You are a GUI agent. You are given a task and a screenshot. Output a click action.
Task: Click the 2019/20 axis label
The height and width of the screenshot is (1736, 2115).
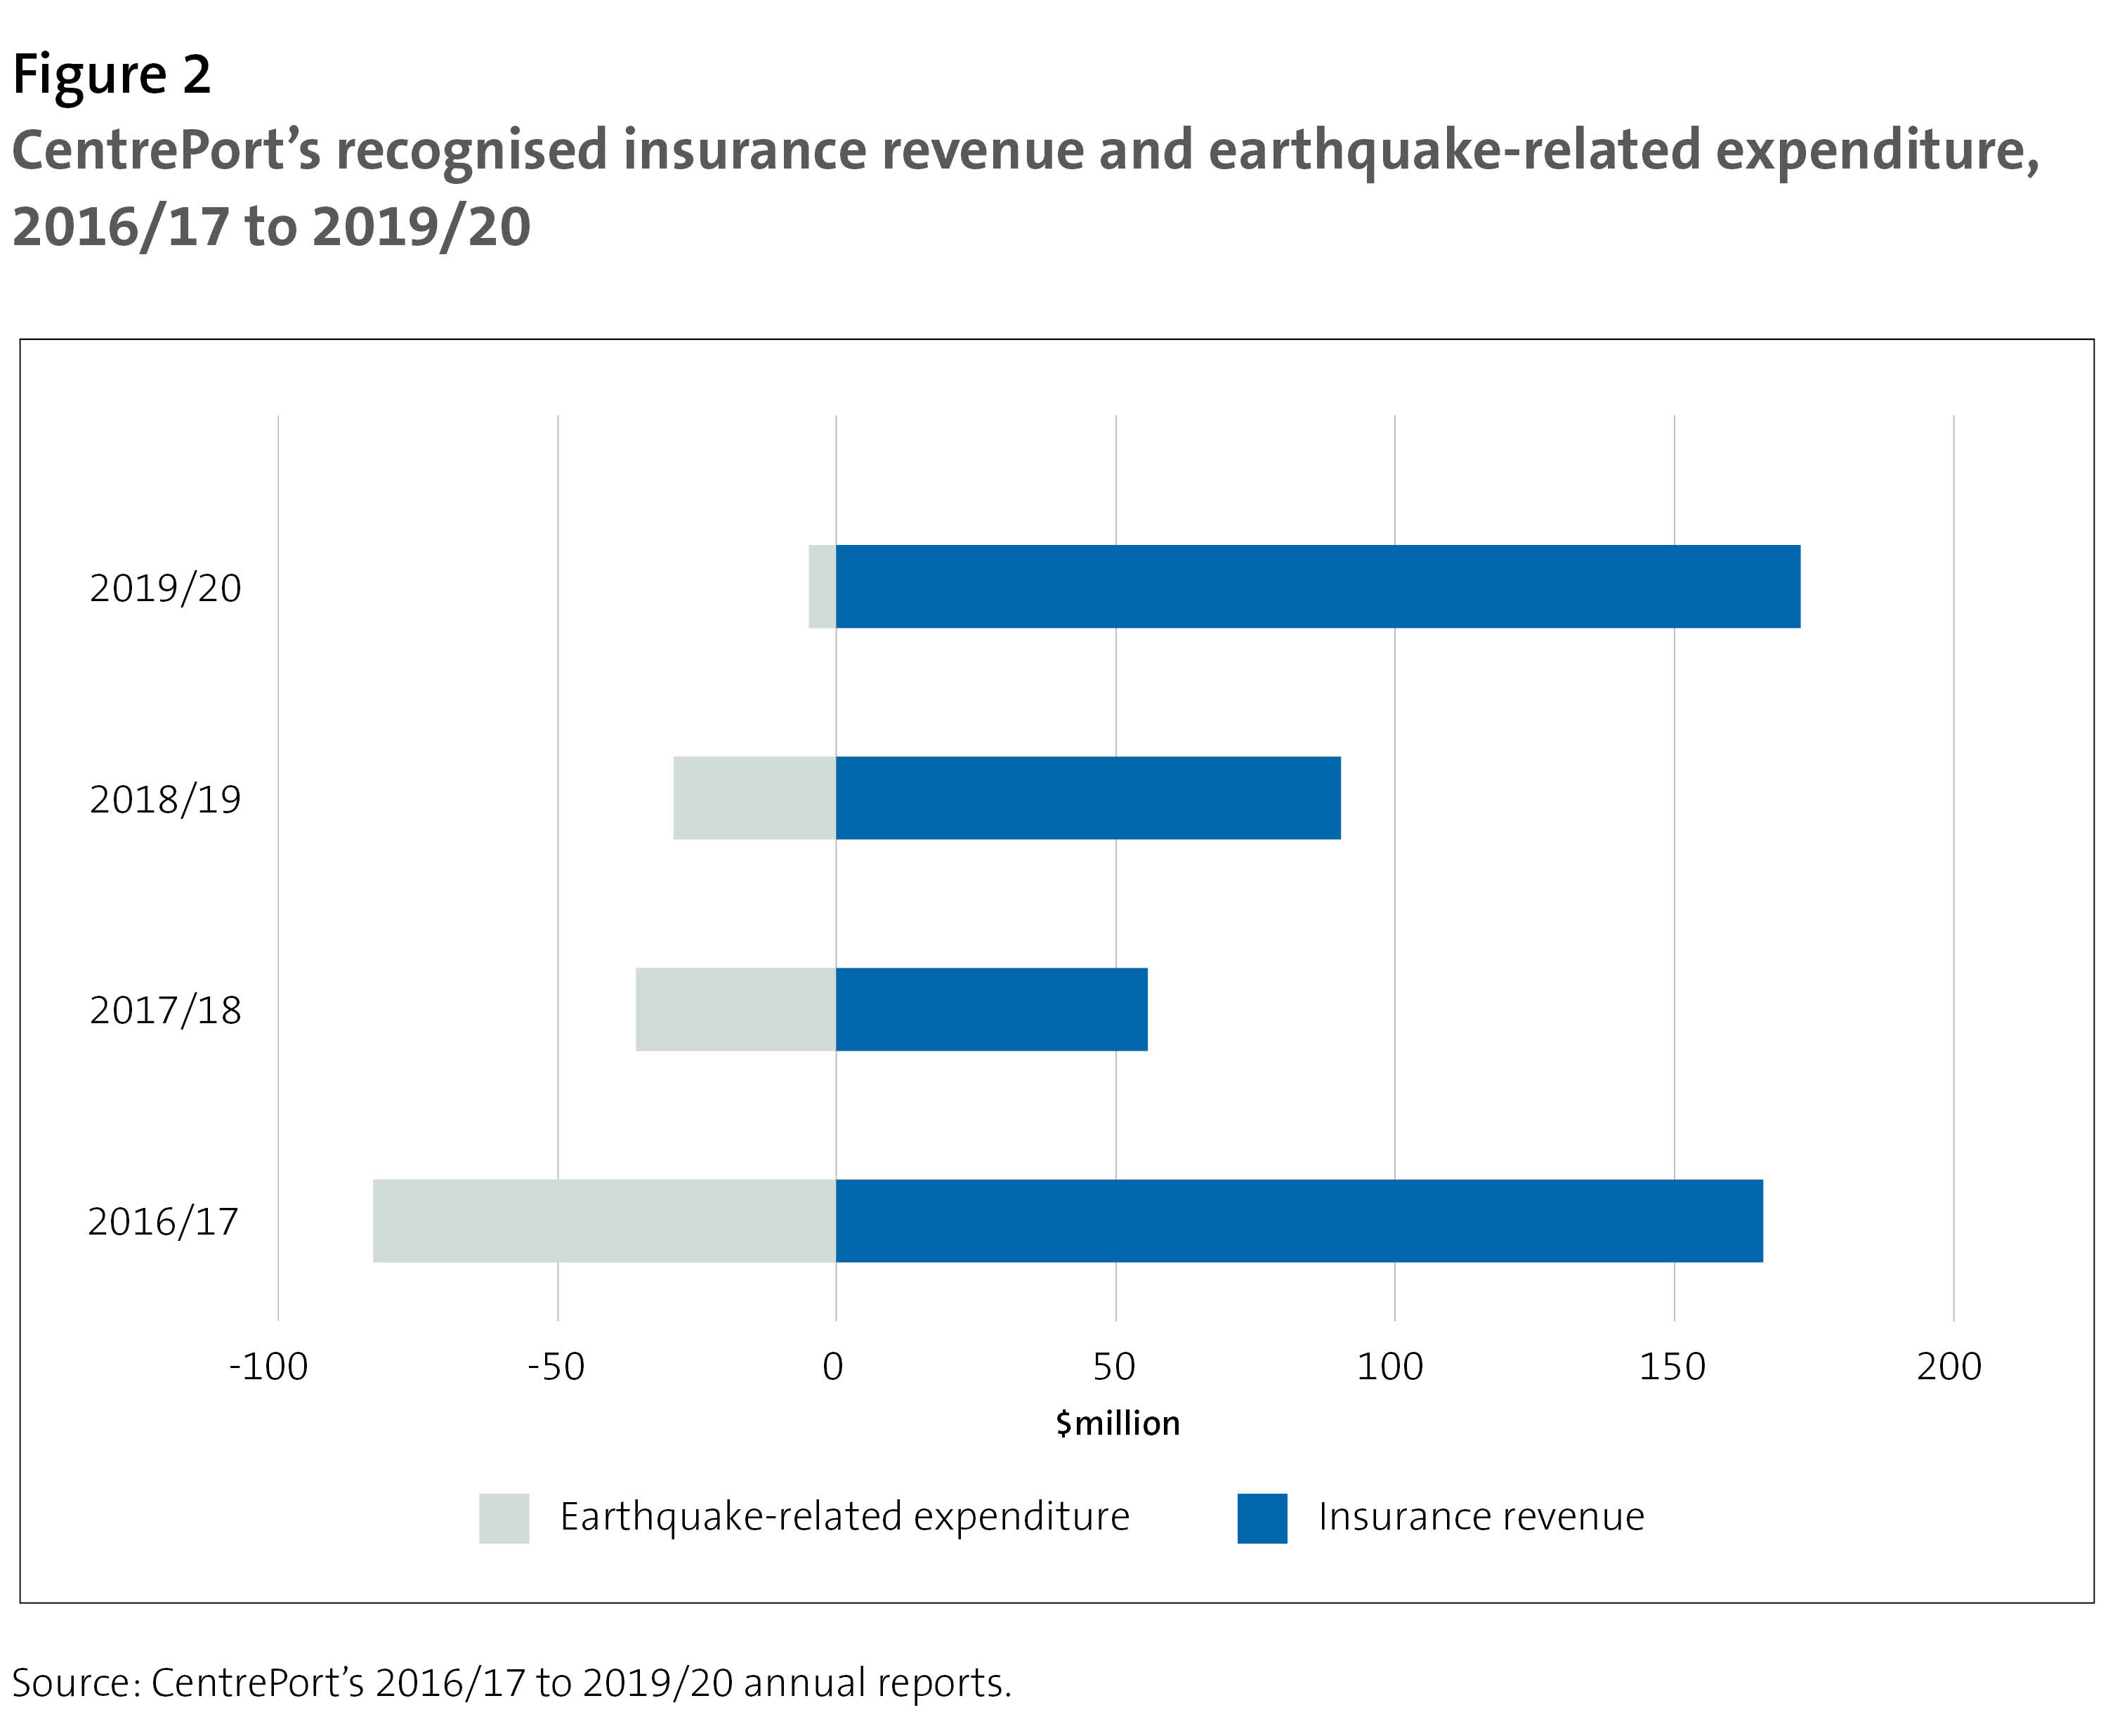166,588
